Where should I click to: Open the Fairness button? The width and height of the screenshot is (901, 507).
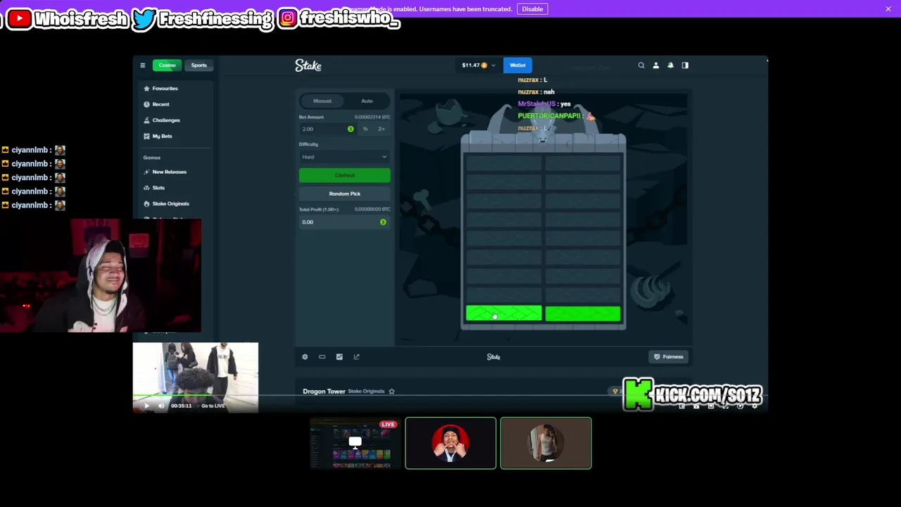pos(668,357)
